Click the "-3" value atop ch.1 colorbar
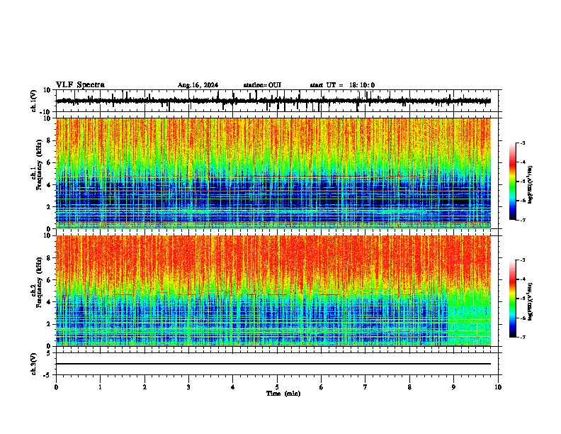Screen dimensions: 561x434 (x=522, y=143)
